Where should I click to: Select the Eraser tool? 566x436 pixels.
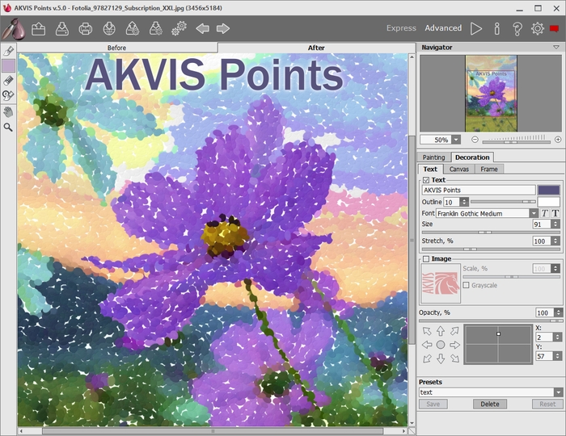coord(8,81)
